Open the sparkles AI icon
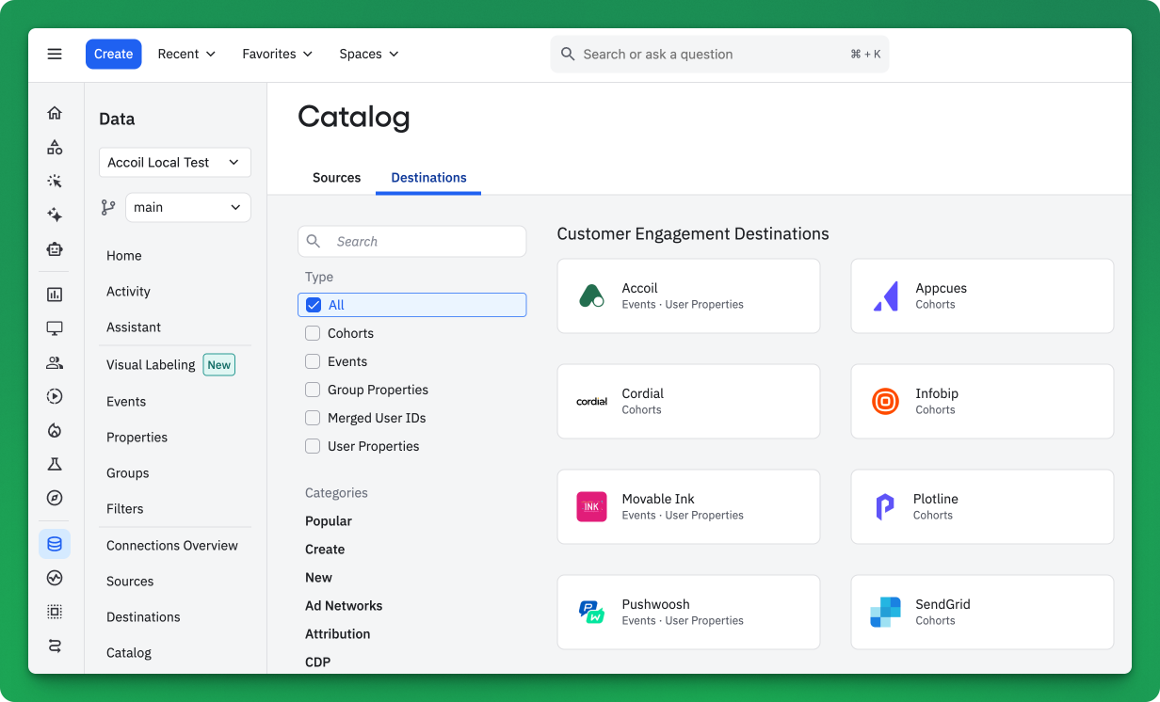Screen dimensions: 1160x702 click(55, 215)
